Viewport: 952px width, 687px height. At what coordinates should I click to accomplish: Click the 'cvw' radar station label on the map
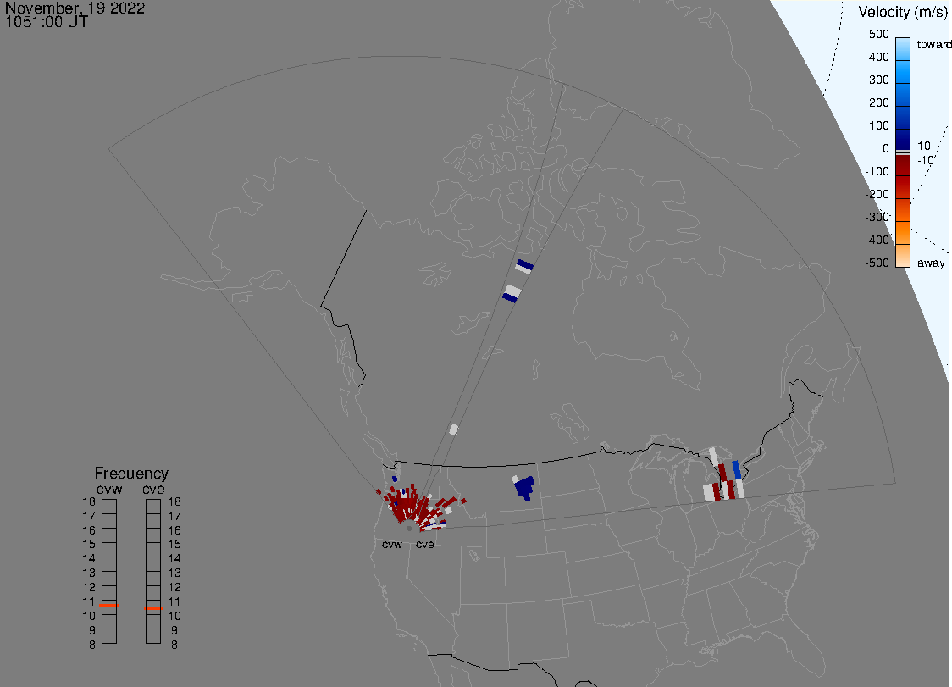click(x=391, y=544)
